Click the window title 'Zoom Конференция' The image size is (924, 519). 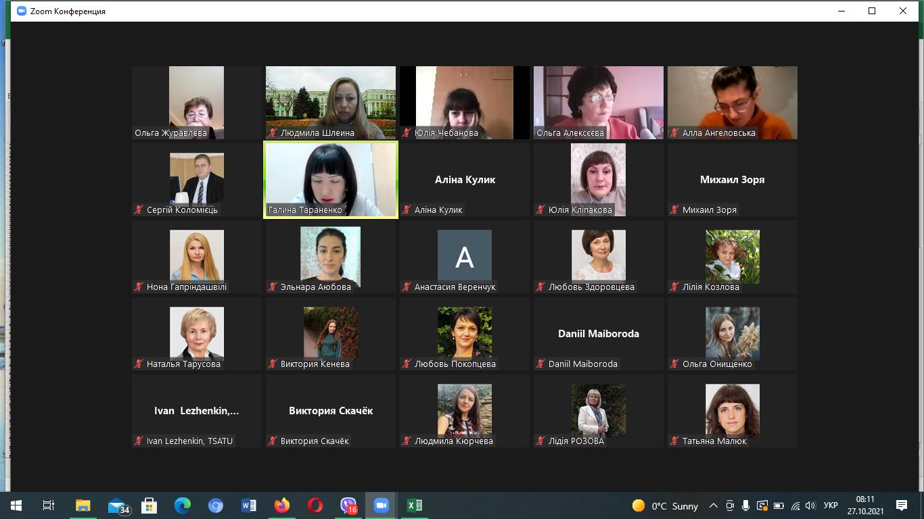point(68,11)
